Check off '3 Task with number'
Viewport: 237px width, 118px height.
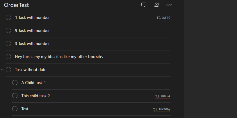tap(8, 44)
